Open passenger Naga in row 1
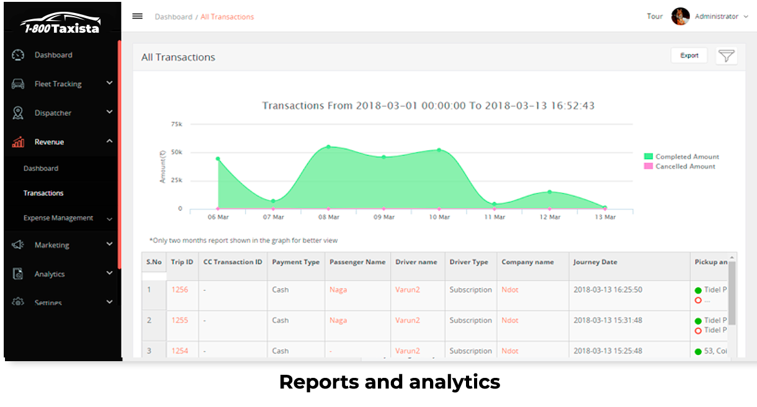757x407 pixels. tap(338, 290)
